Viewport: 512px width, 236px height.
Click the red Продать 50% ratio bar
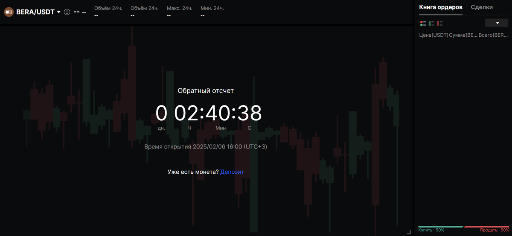(x=486, y=227)
